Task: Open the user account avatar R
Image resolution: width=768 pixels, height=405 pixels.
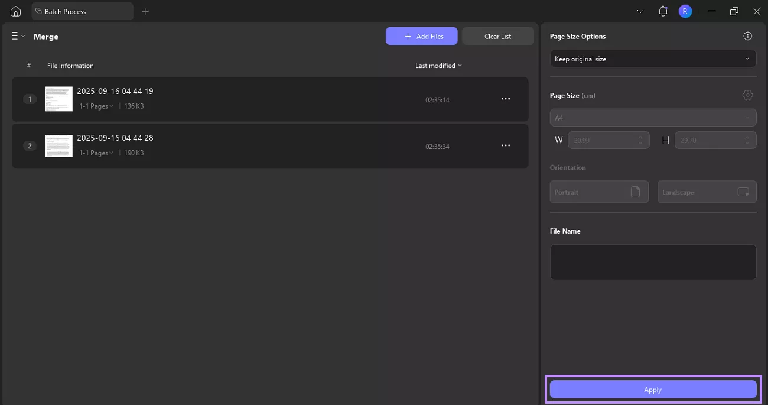Action: coord(685,11)
